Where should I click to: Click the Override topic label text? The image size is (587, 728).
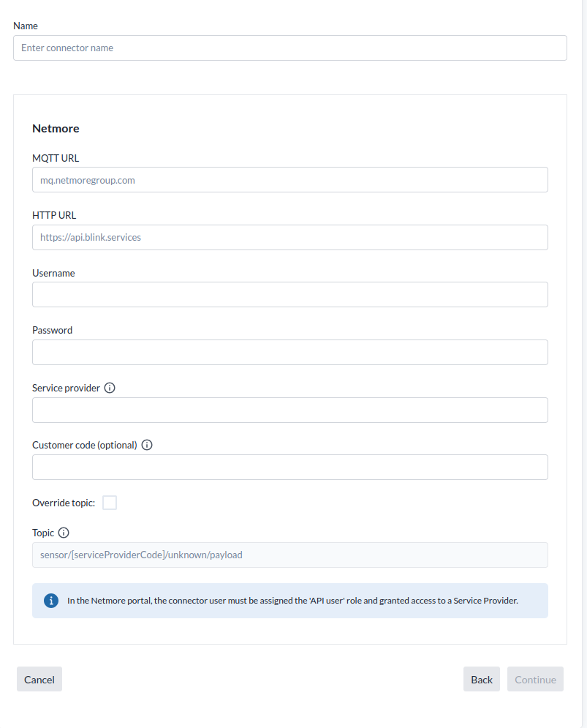tap(64, 503)
